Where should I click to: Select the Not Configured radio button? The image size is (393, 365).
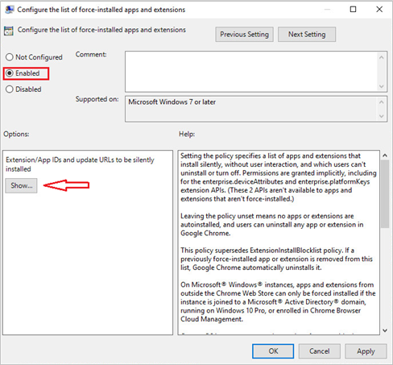tap(10, 57)
